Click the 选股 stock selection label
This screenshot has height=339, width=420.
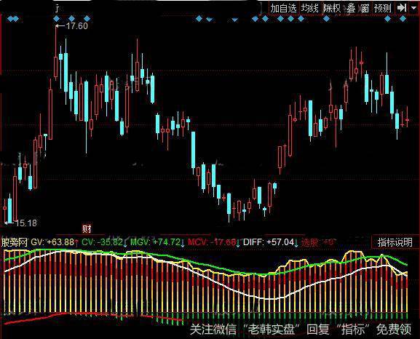[x=309, y=242]
